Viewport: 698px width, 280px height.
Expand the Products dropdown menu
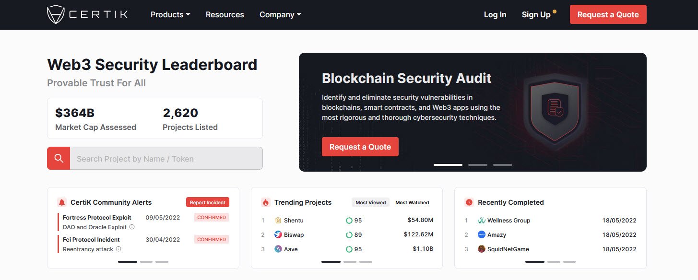click(x=170, y=14)
